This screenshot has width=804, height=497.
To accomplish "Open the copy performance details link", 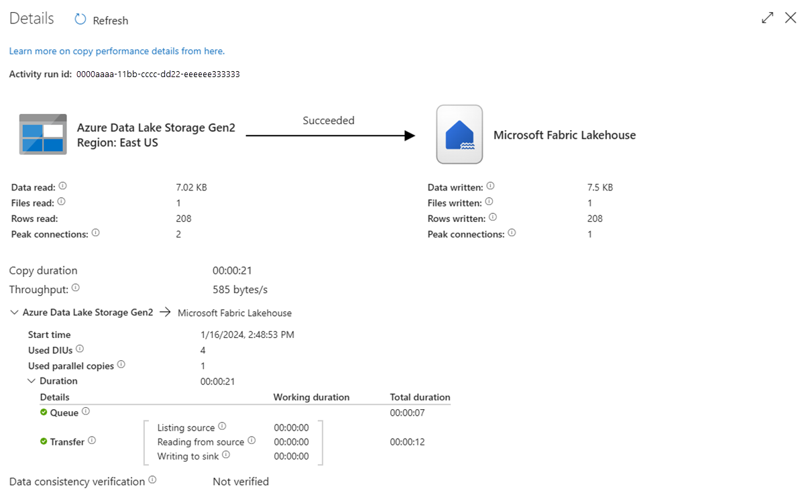I will (x=117, y=50).
